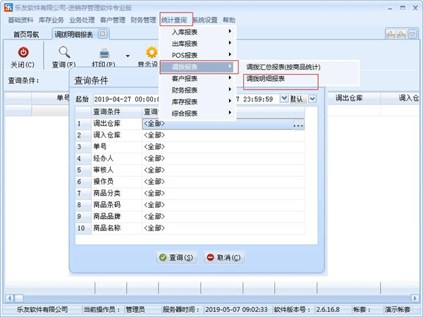The width and height of the screenshot is (423, 317).
Task: Click the 取消(C) cancel button
Action: point(224,257)
